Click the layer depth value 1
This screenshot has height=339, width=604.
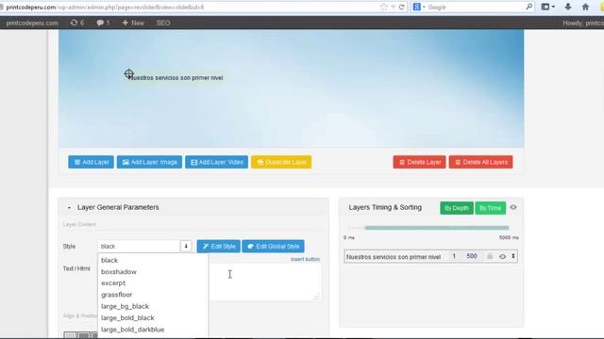click(x=454, y=256)
